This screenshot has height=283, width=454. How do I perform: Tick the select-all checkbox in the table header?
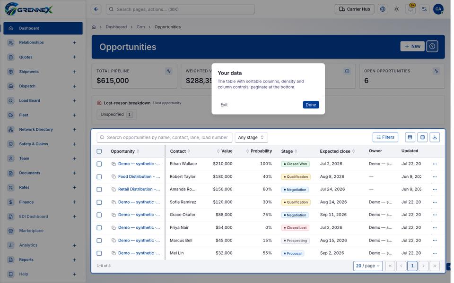point(99,151)
